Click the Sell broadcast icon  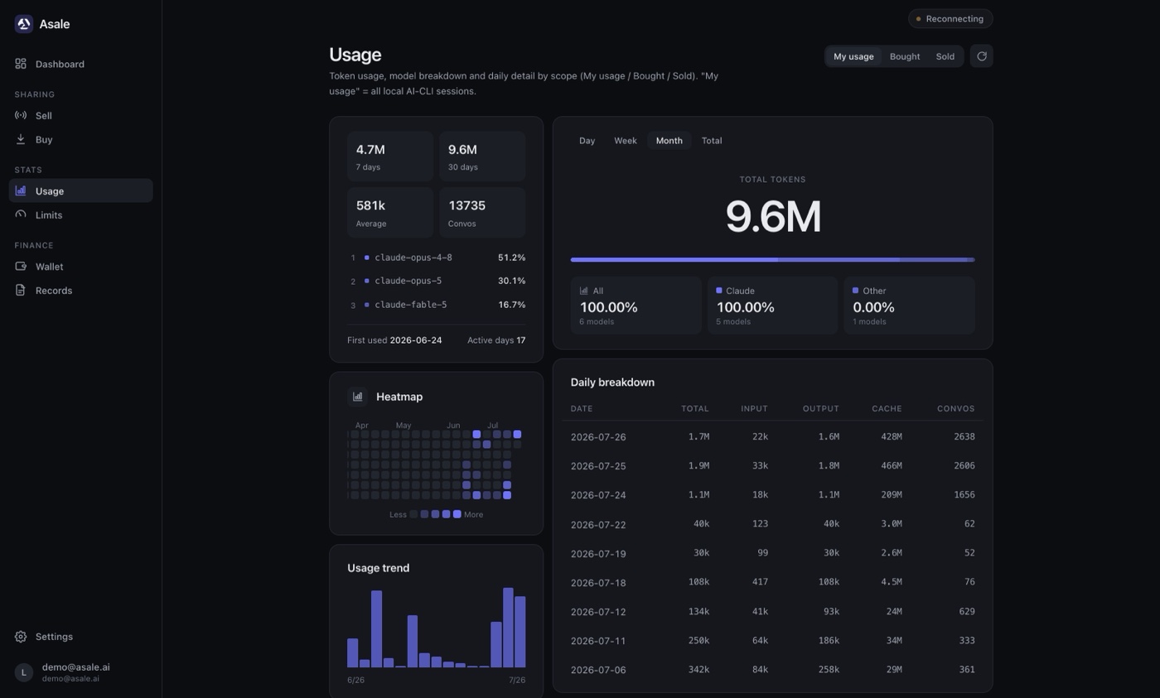pos(21,115)
